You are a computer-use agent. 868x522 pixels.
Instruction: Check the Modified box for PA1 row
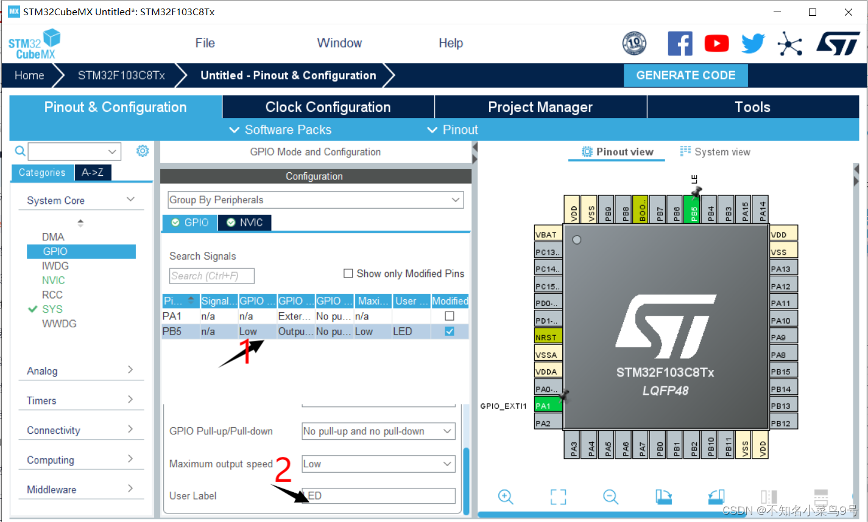[x=450, y=316]
